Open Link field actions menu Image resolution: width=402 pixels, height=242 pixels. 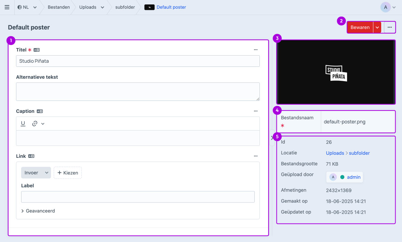point(256,156)
